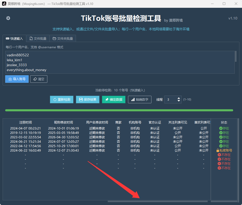The height and width of the screenshot is (205, 242).
Task: Click the 商家 column header
Action: (118, 122)
